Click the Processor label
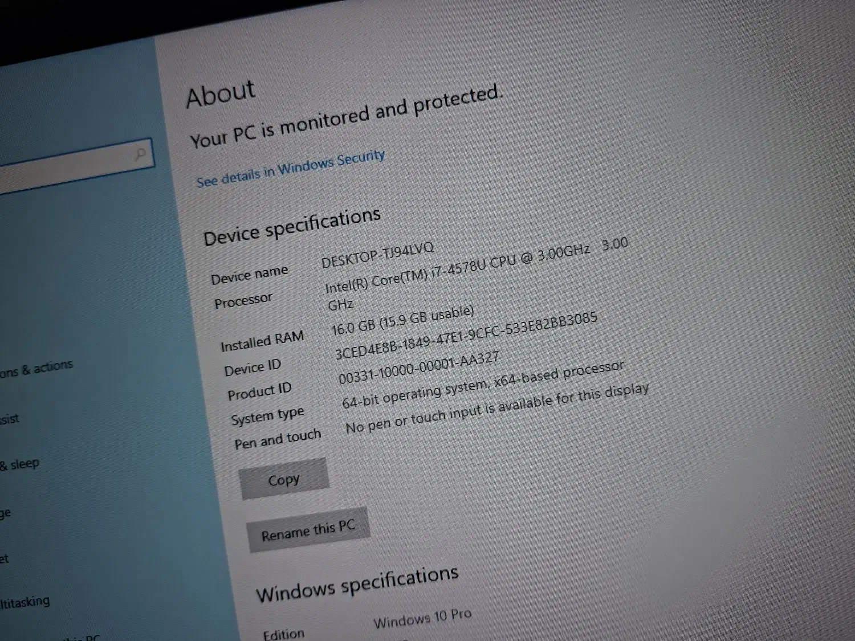The image size is (855, 641). 243,301
